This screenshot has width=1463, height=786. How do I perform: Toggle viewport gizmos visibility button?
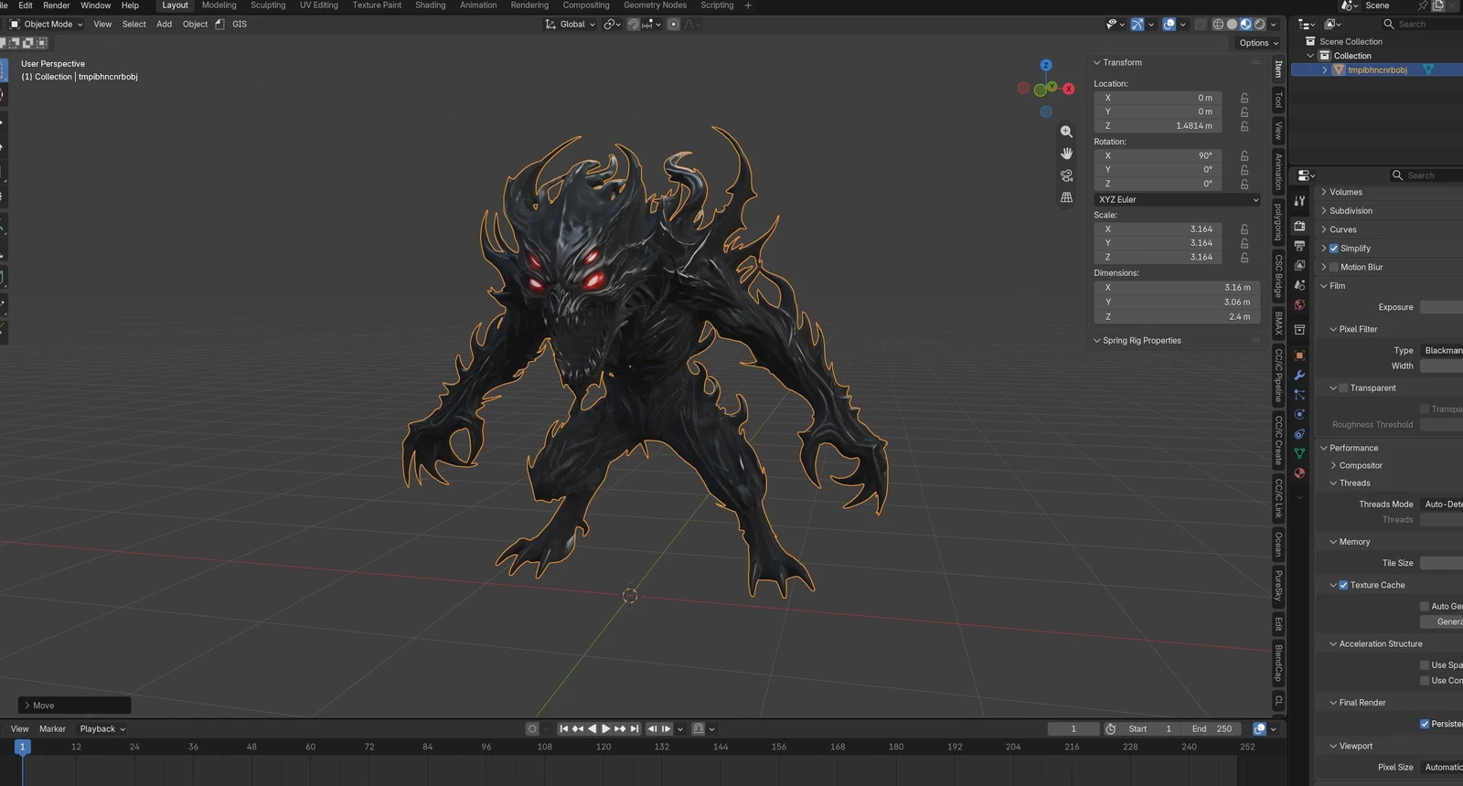click(1137, 25)
